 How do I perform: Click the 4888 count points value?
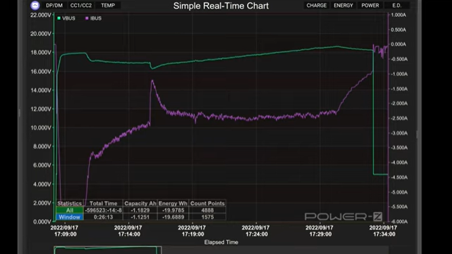pos(208,210)
